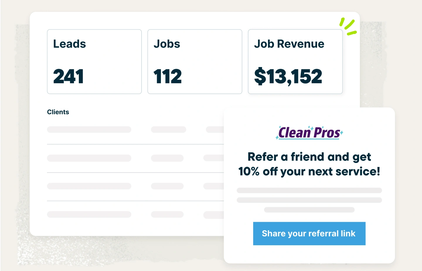The width and height of the screenshot is (422, 271).
Task: Open the Job Revenue stat card
Action: click(295, 62)
